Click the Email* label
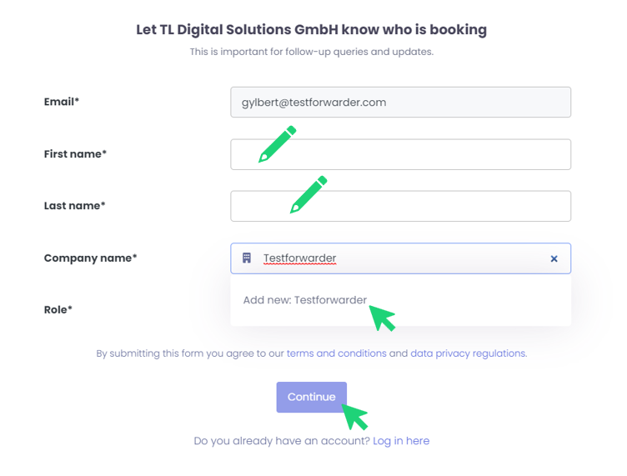Image resolution: width=627 pixels, height=476 pixels. tap(62, 103)
